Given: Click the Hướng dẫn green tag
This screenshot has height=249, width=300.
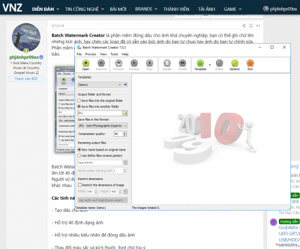Looking at the screenshot, I should 289,221.
